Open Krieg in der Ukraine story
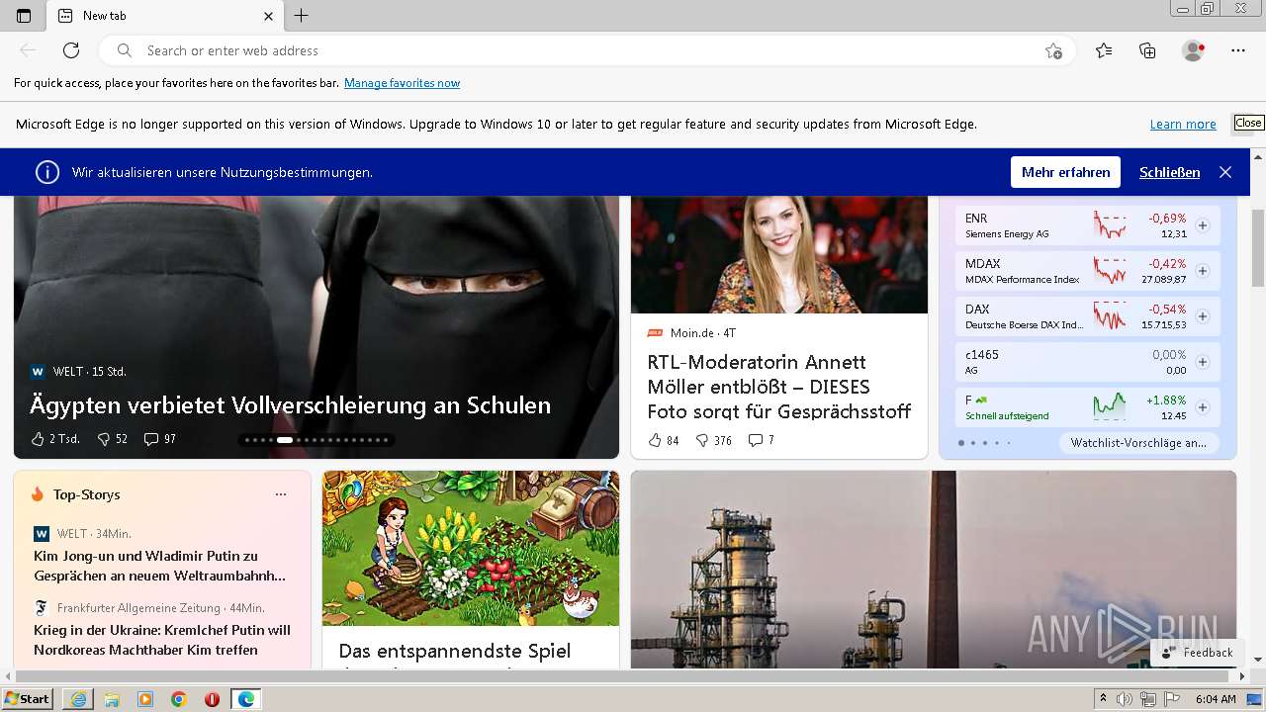The image size is (1266, 712). (162, 640)
